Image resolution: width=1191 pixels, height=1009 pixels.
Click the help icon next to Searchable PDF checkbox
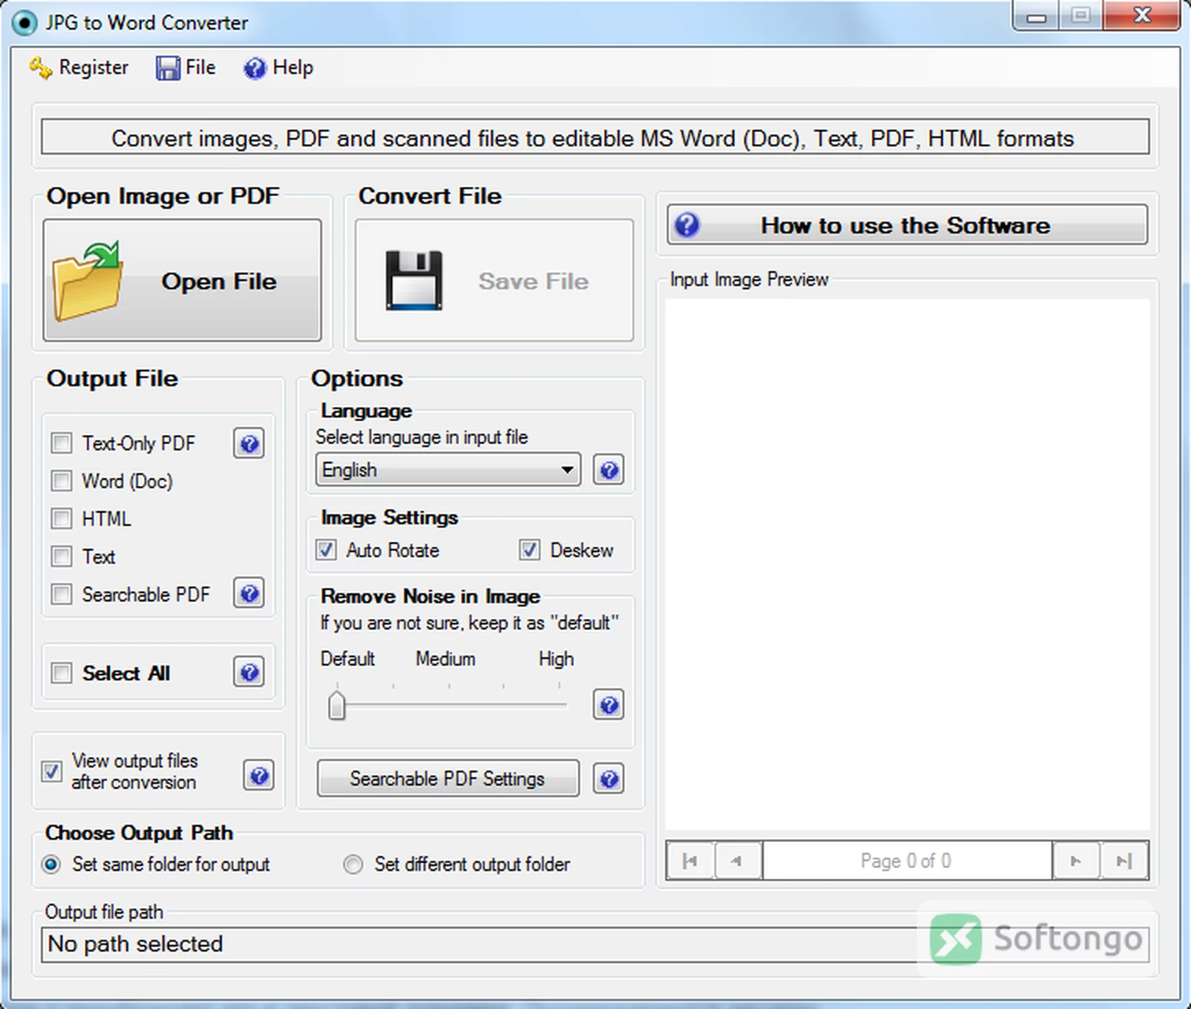[x=249, y=593]
